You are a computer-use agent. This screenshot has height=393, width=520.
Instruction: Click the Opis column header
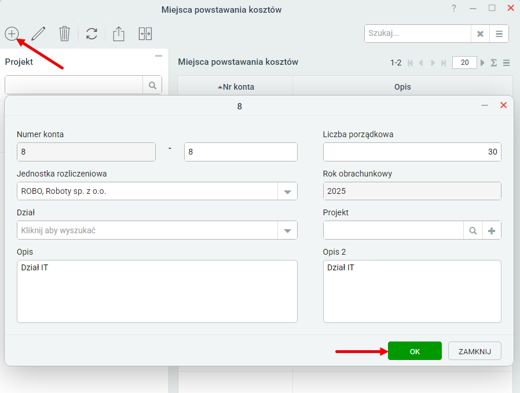pyautogui.click(x=402, y=87)
